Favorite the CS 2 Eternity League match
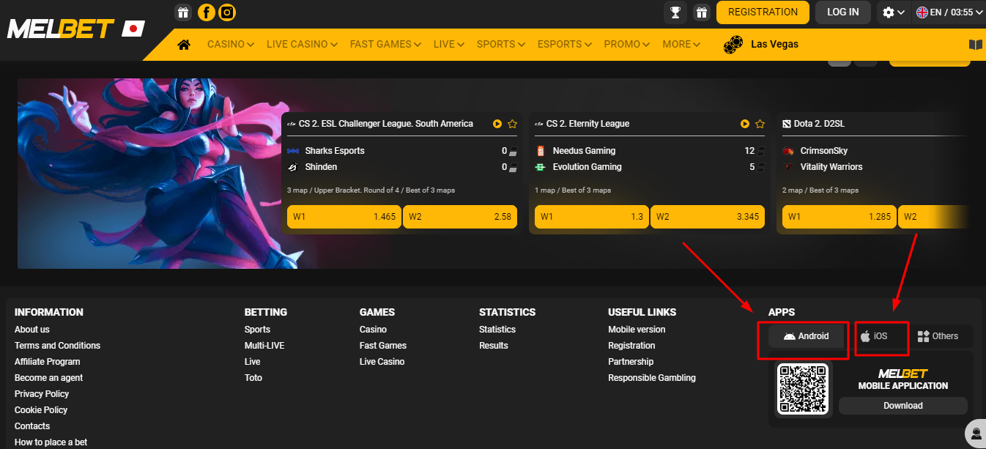This screenshot has width=986, height=449. coord(760,124)
